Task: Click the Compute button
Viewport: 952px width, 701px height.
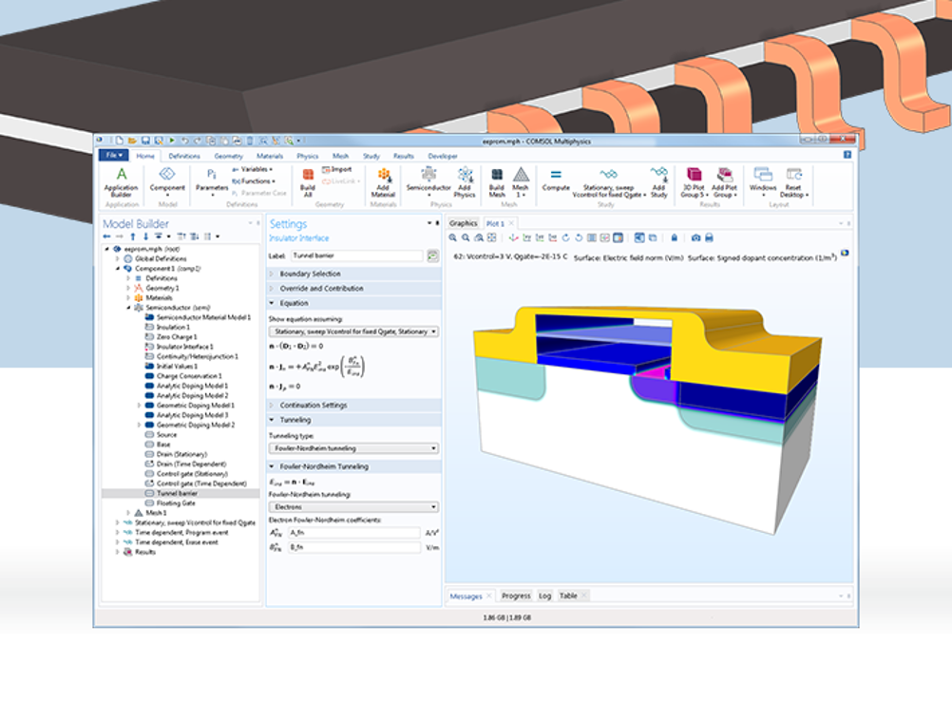Action: tap(556, 180)
